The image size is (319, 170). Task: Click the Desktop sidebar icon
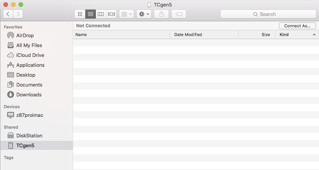coord(11,75)
